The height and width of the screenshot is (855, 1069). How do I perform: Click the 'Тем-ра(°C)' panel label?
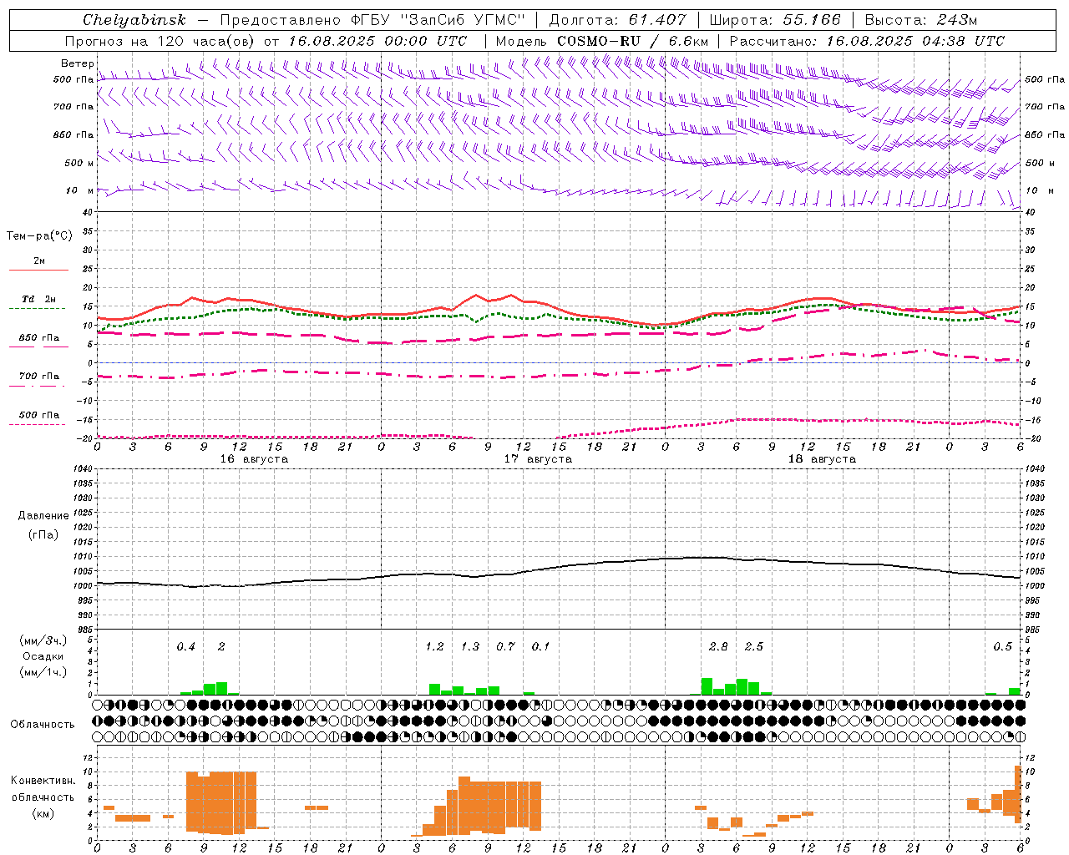pos(39,236)
